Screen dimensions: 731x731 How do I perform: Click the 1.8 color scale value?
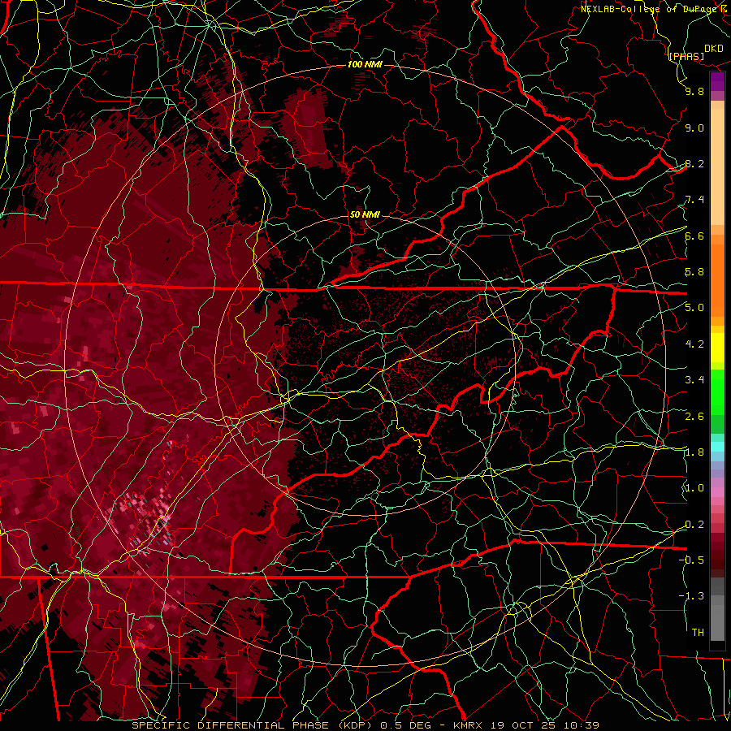694,452
